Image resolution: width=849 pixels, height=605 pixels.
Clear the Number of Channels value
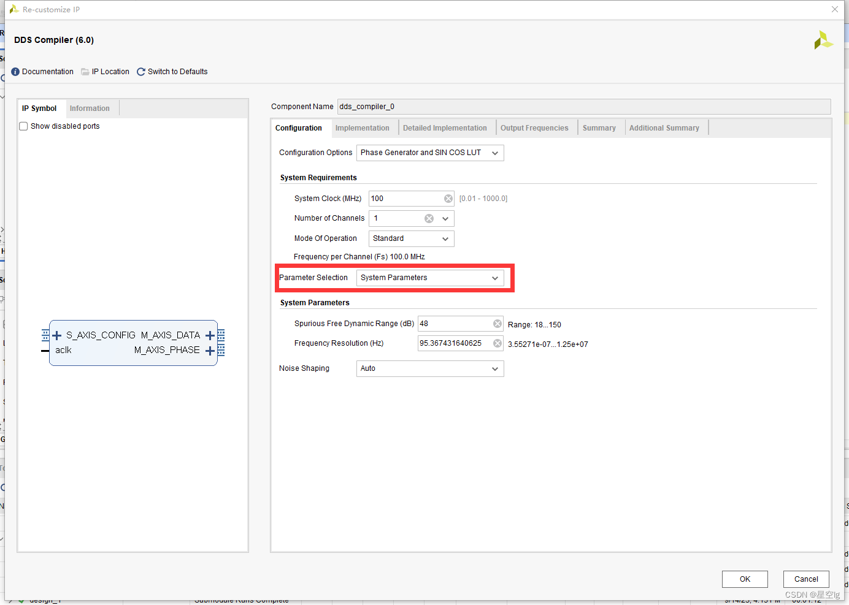coord(429,218)
